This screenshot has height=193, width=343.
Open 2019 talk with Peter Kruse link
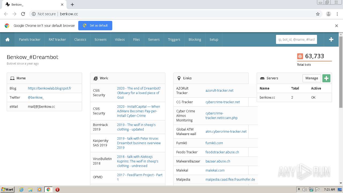139,143
